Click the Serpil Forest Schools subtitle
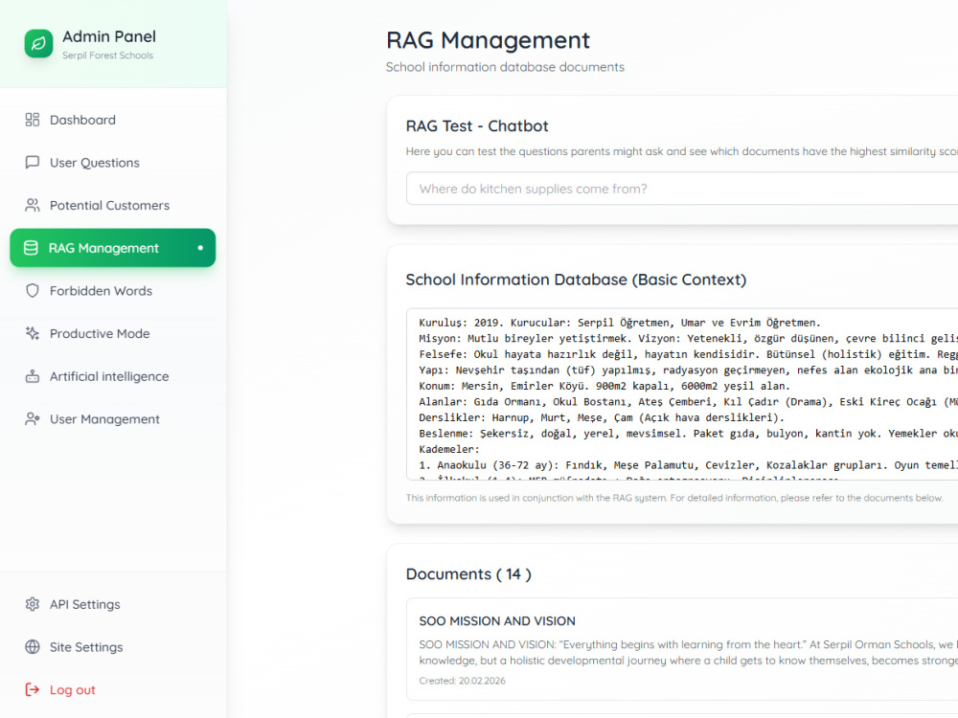Screen dimensions: 958x718 [107, 56]
